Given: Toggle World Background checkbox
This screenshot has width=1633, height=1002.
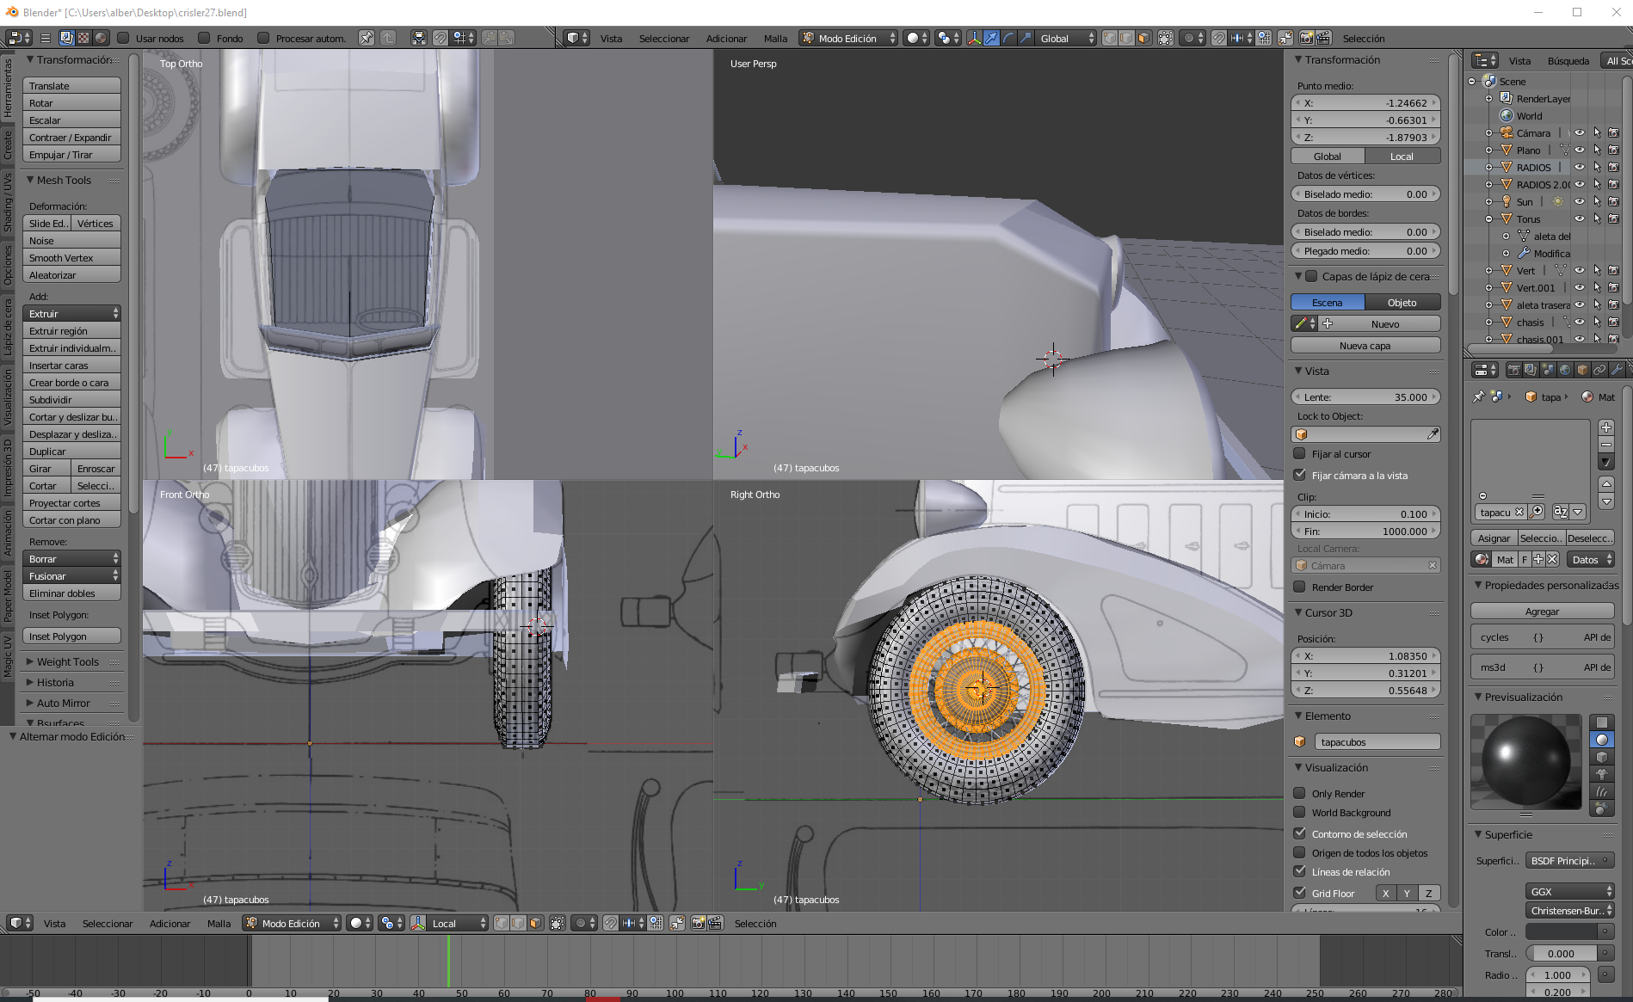Looking at the screenshot, I should (x=1299, y=812).
